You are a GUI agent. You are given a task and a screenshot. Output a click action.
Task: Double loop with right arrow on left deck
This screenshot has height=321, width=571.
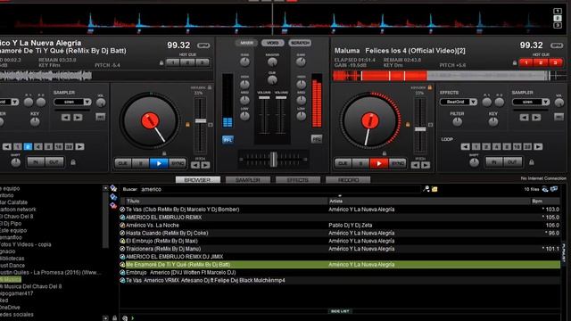79,146
